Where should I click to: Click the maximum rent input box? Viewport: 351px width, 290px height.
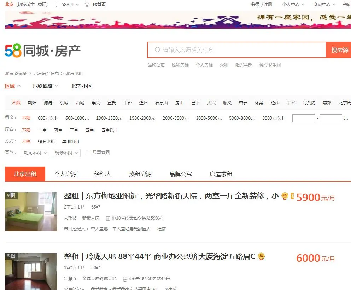pyautogui.click(x=330, y=118)
